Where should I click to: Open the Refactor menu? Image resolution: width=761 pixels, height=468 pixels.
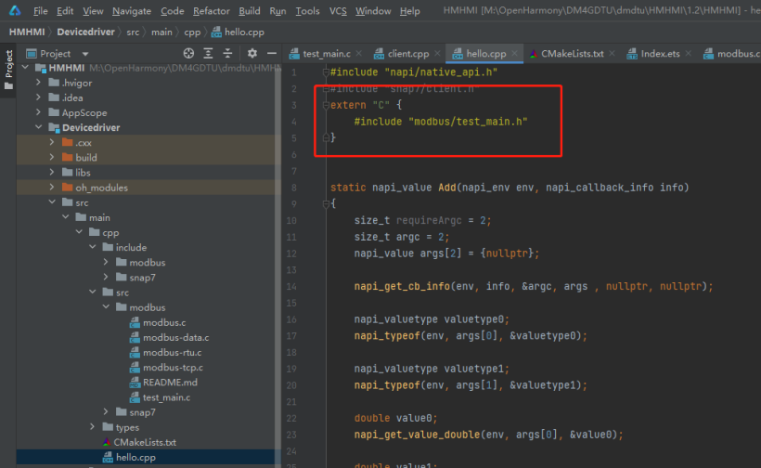[x=211, y=11]
